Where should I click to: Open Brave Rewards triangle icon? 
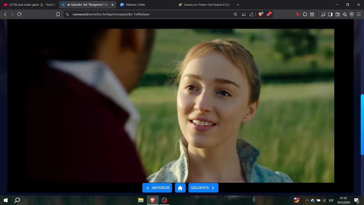(269, 14)
